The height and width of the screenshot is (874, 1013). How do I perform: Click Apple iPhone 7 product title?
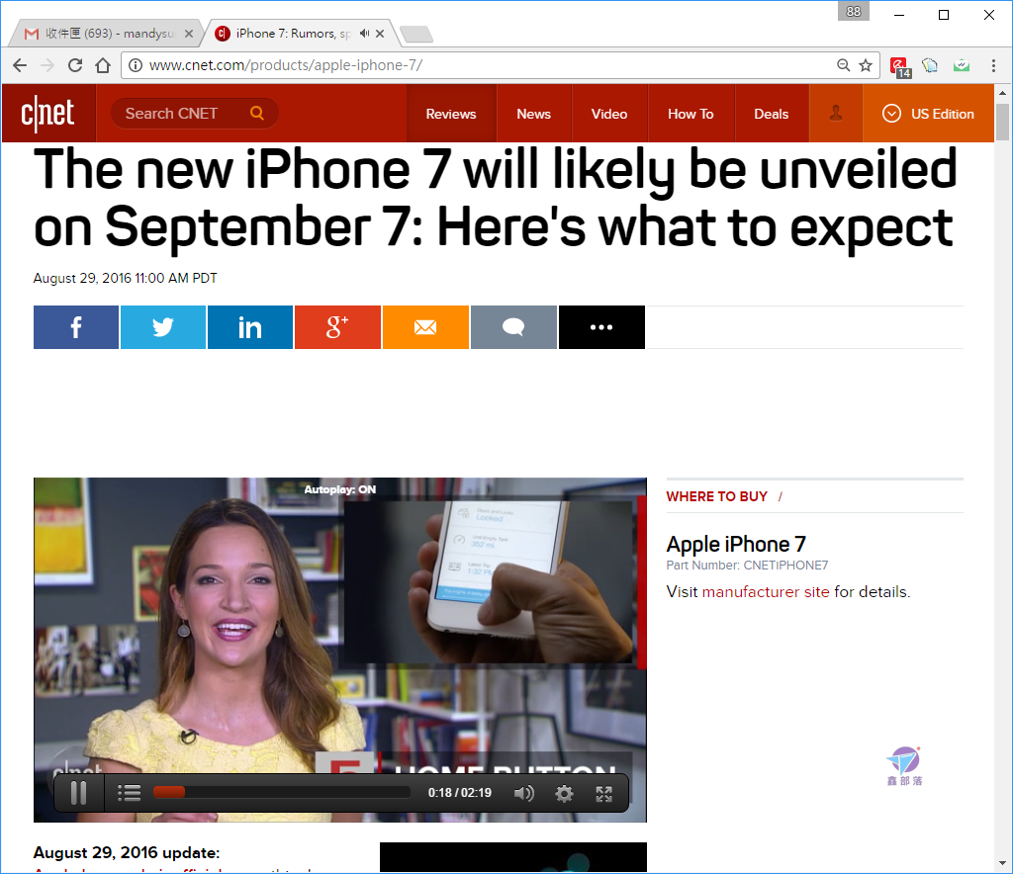point(736,544)
